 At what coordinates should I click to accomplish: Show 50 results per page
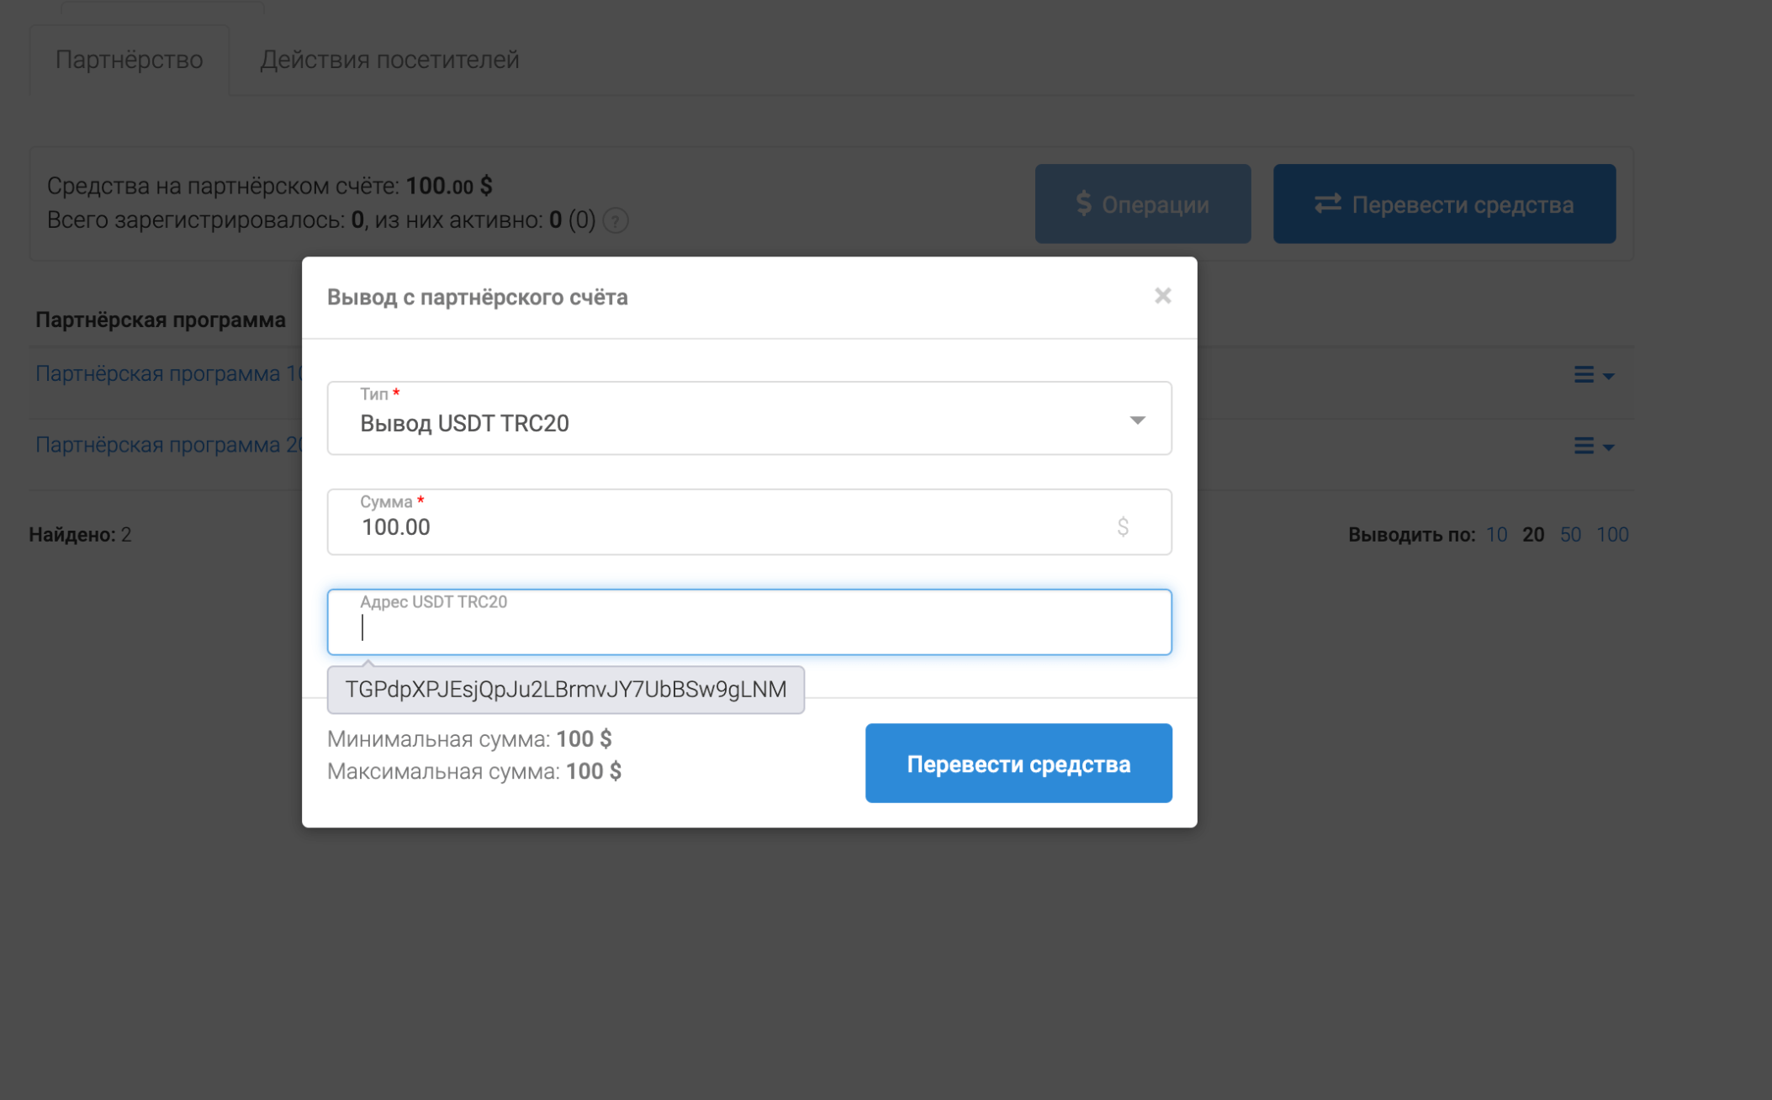click(1570, 535)
